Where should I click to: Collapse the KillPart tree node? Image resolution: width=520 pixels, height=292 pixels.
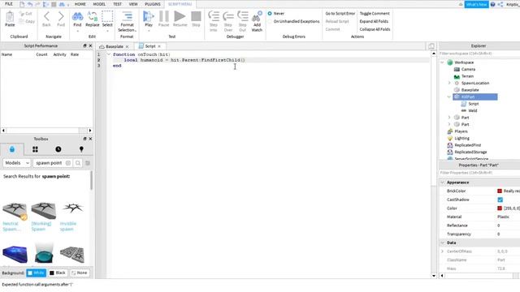click(x=449, y=97)
